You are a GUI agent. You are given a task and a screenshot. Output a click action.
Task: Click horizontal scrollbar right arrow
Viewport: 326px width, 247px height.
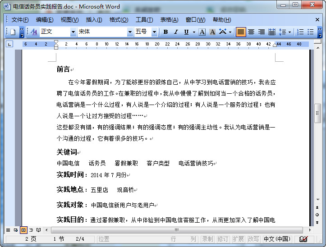pyautogui.click(x=310, y=230)
